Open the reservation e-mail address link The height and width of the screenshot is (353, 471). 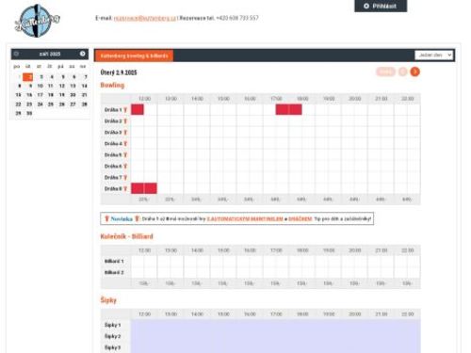pyautogui.click(x=145, y=18)
